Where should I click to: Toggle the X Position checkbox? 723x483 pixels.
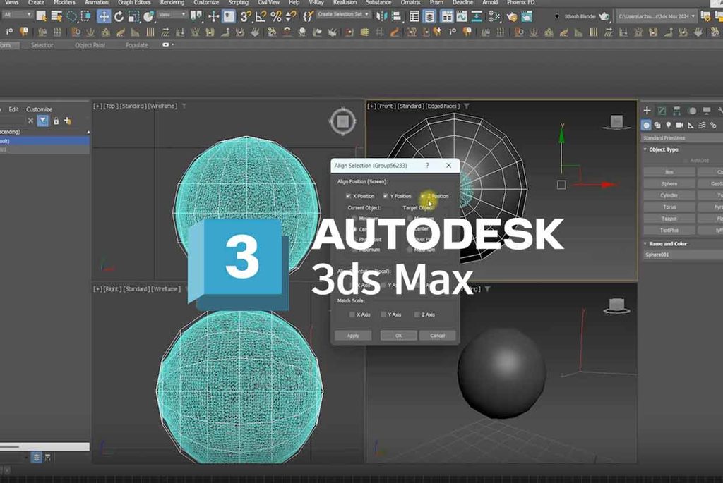(349, 196)
